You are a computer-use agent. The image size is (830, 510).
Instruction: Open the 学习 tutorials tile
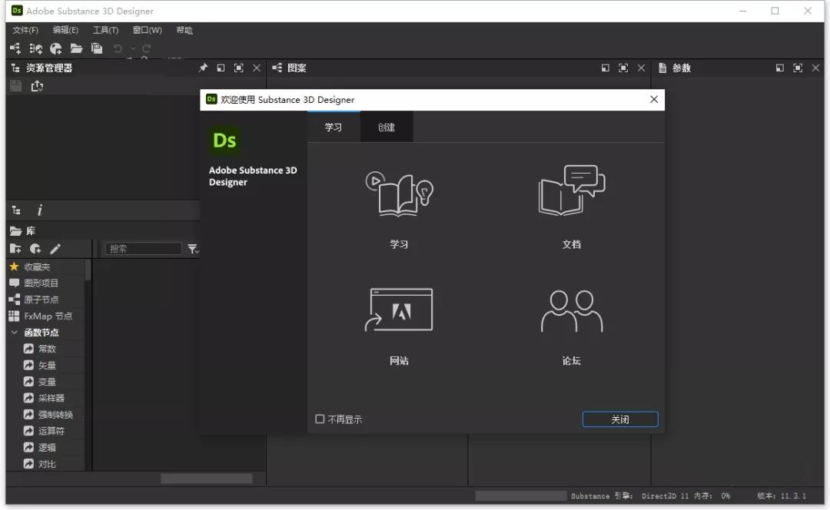[399, 209]
